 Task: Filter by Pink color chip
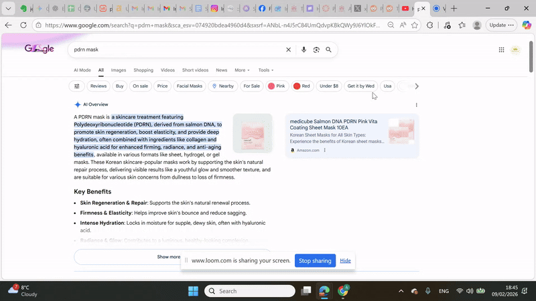pos(277,86)
